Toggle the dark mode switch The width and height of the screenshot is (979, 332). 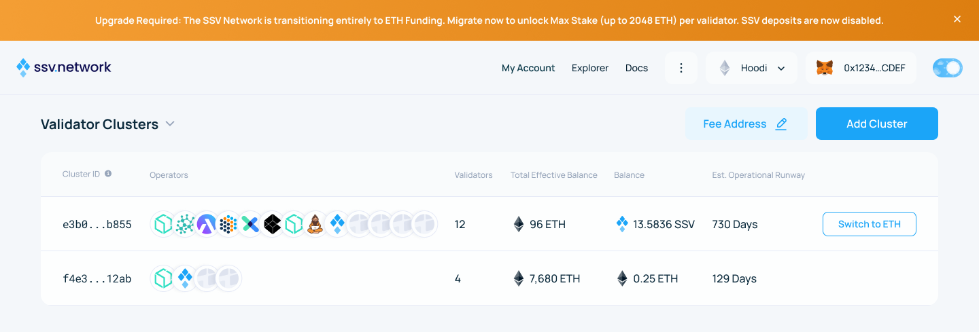click(948, 68)
